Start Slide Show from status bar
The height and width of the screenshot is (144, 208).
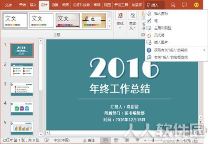pyautogui.click(x=137, y=140)
